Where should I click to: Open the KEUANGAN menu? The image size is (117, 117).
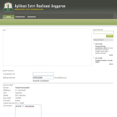pos(32,17)
